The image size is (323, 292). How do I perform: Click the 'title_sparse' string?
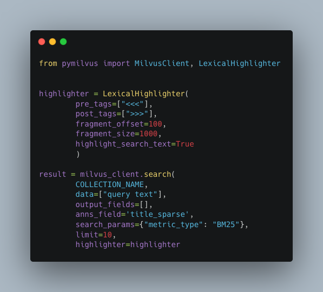157,214
